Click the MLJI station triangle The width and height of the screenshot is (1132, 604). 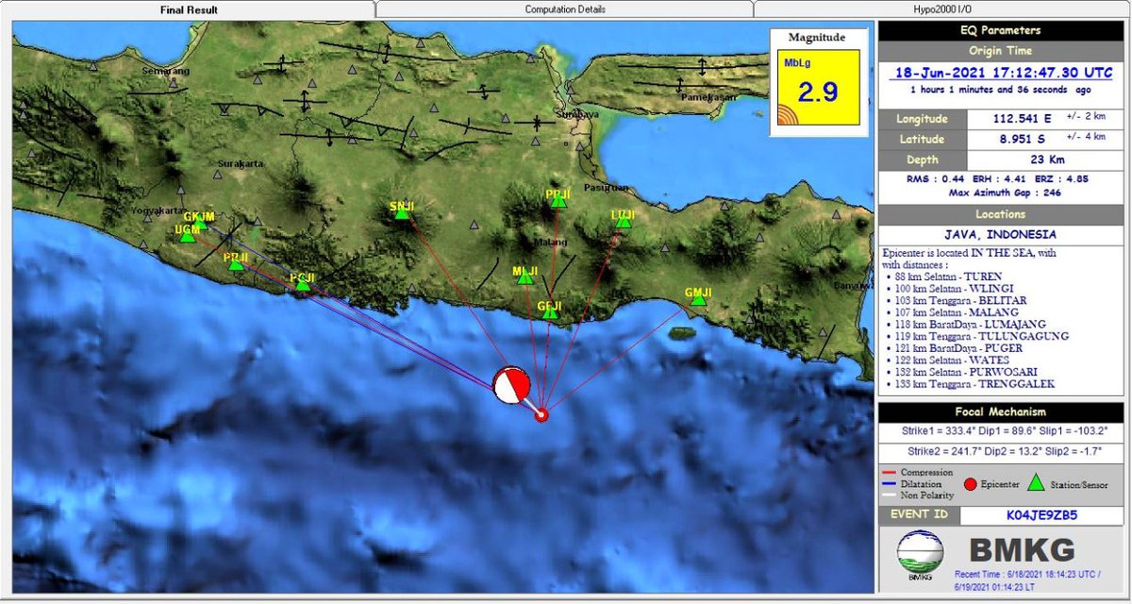click(525, 278)
